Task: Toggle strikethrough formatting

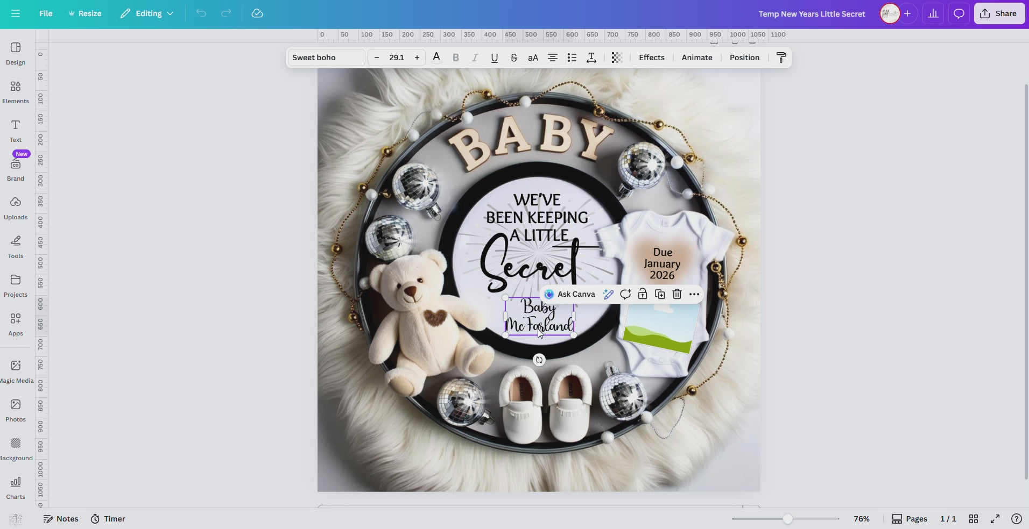Action: (x=514, y=58)
